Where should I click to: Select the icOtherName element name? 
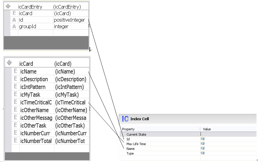34,110
